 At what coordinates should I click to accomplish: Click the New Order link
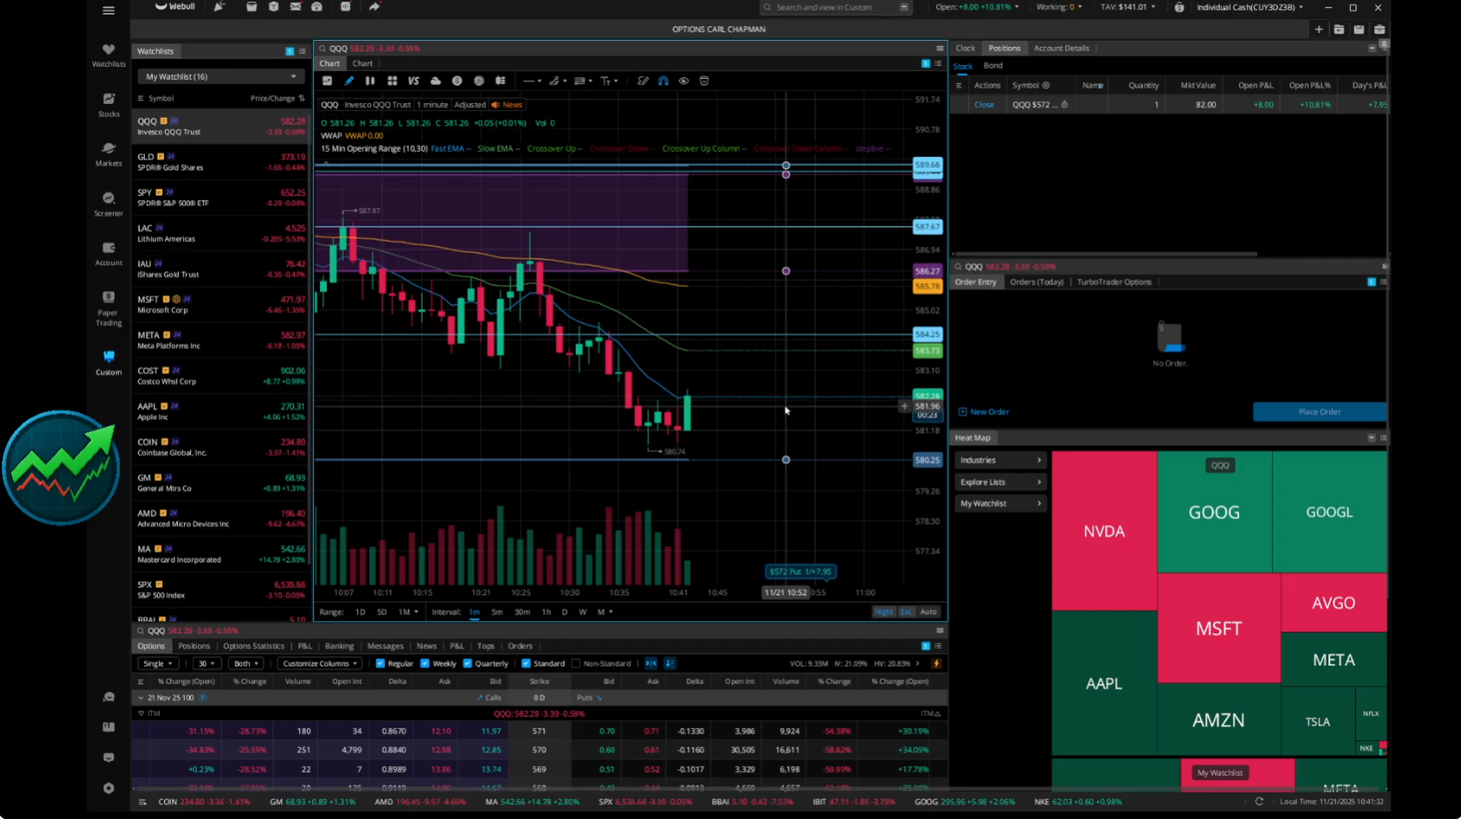coord(983,411)
